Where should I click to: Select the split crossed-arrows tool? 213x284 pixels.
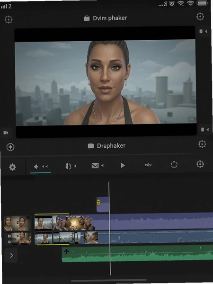tap(148, 165)
